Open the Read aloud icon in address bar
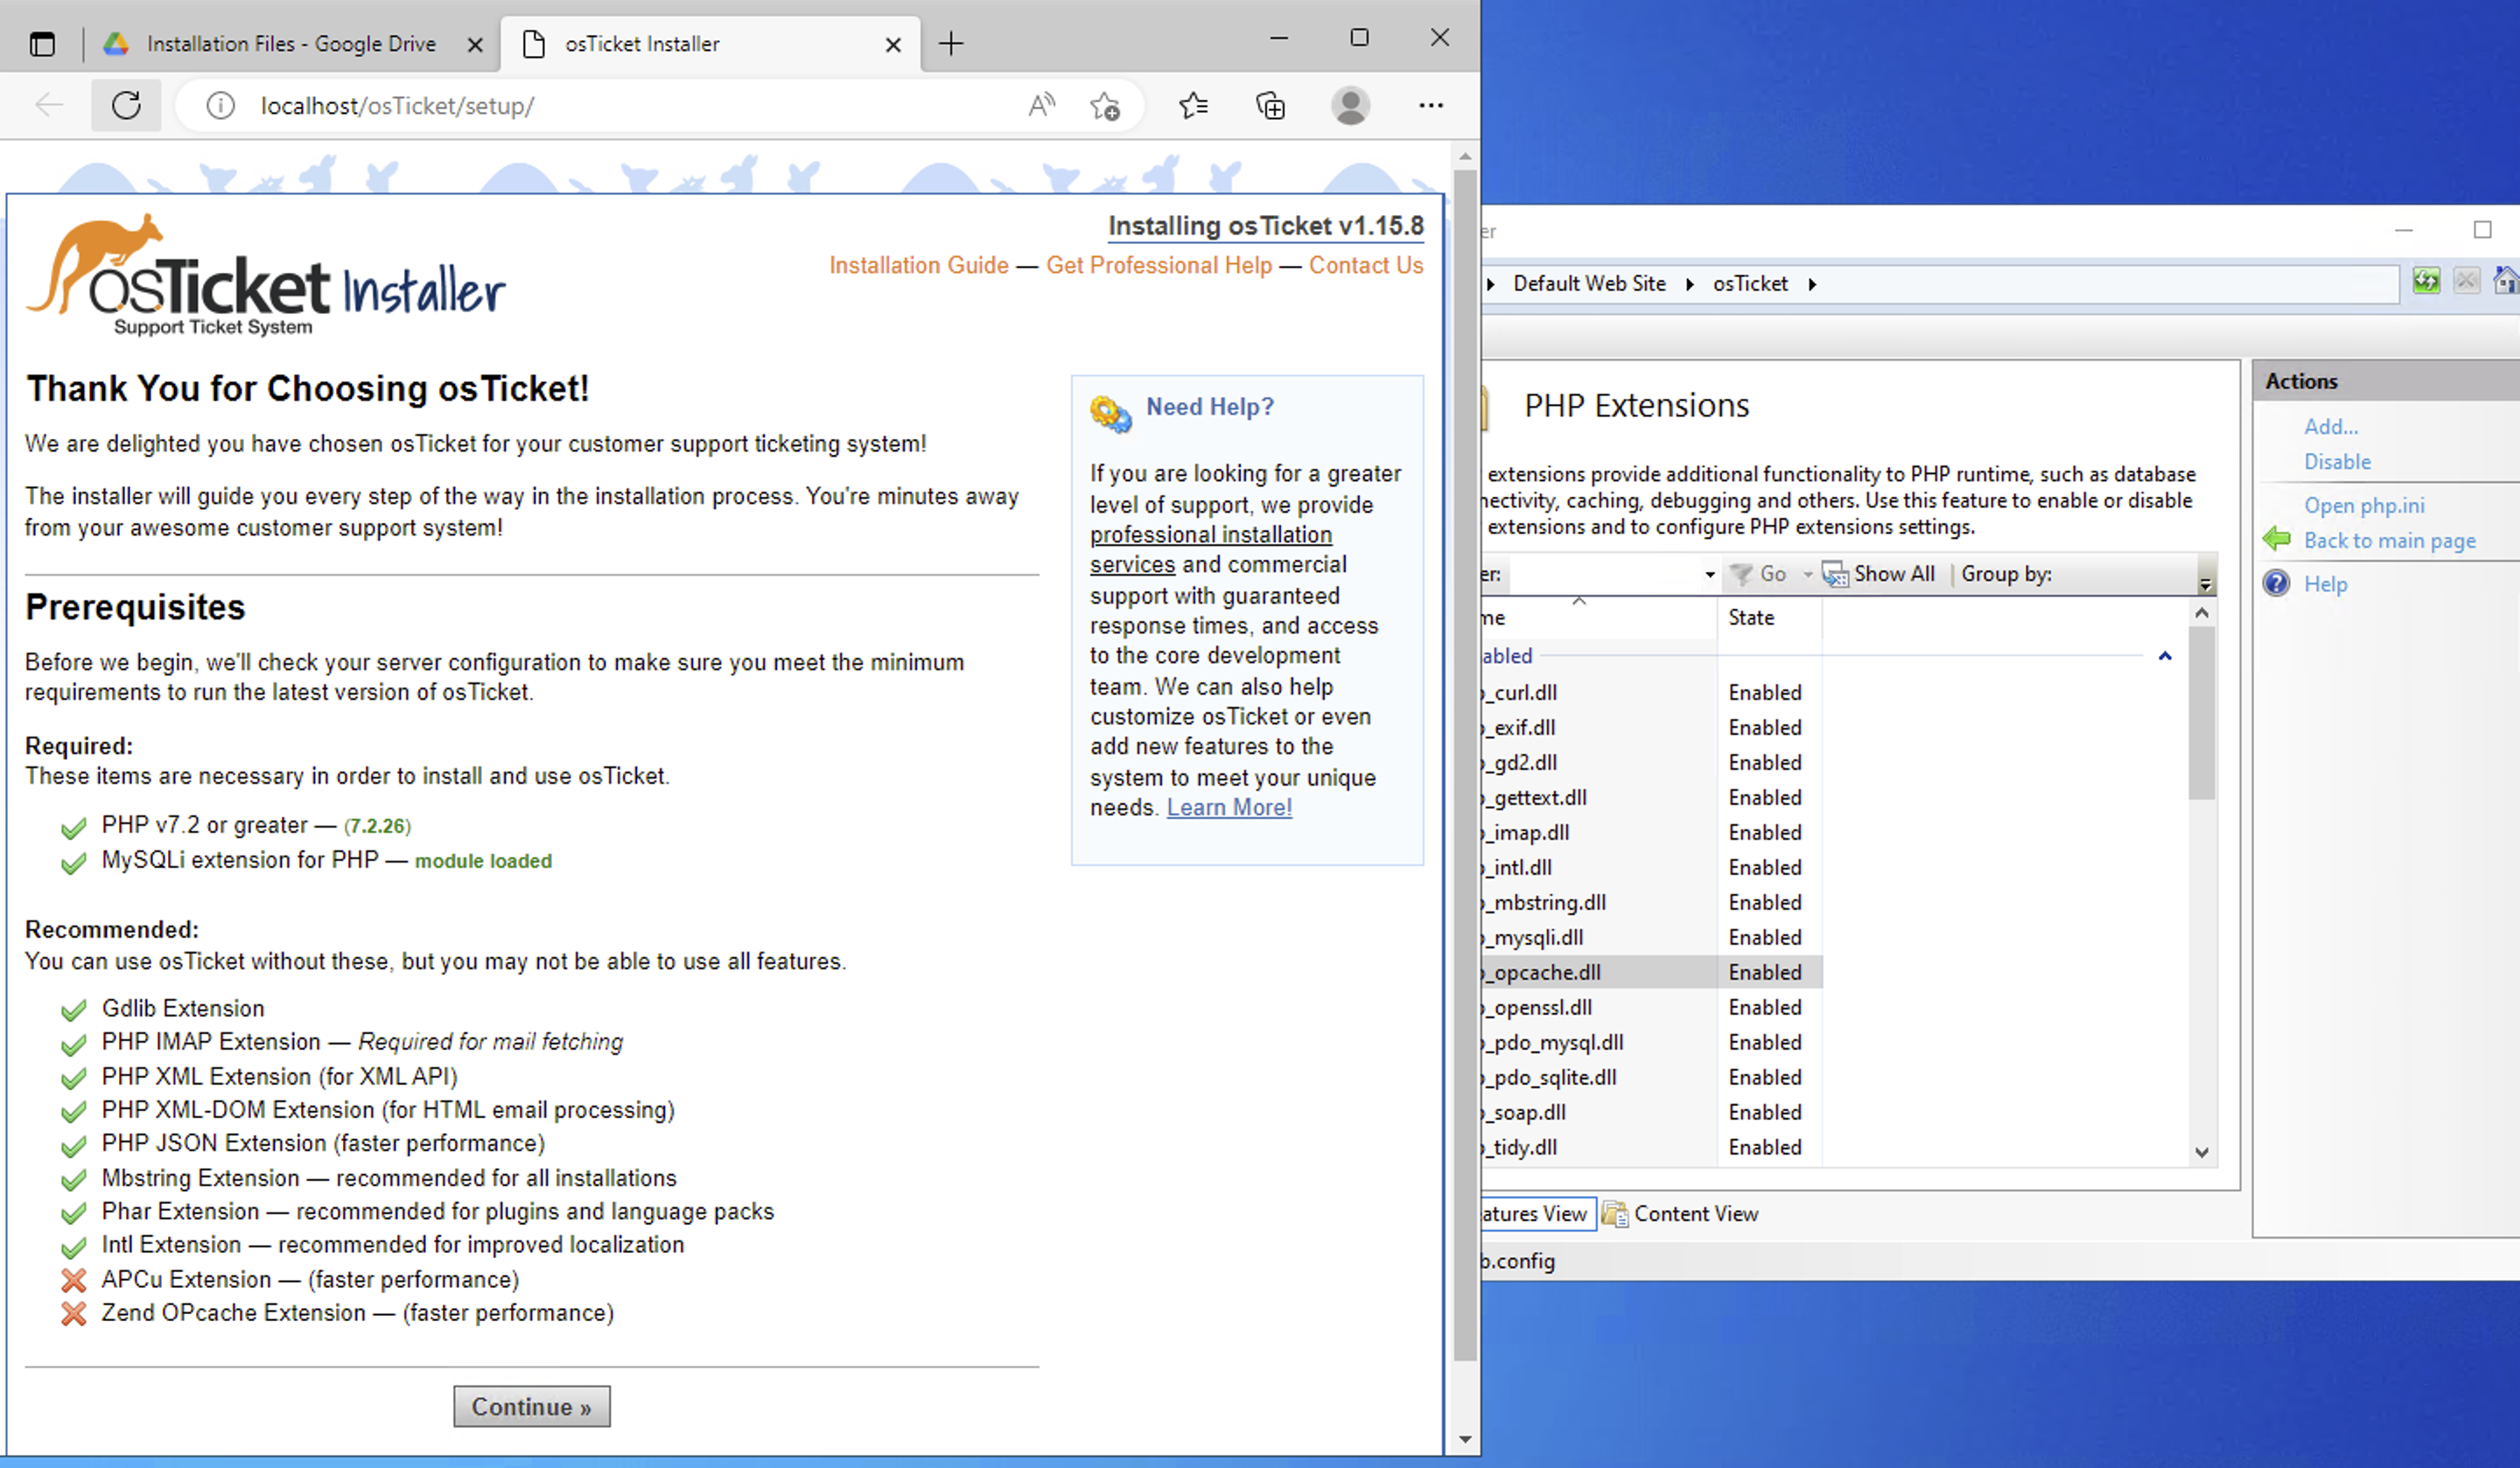 pyautogui.click(x=1041, y=105)
